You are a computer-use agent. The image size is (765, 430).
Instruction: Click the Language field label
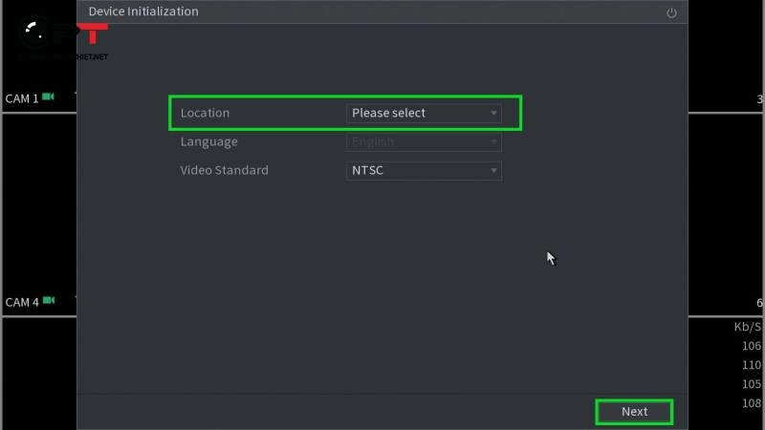[x=208, y=141]
